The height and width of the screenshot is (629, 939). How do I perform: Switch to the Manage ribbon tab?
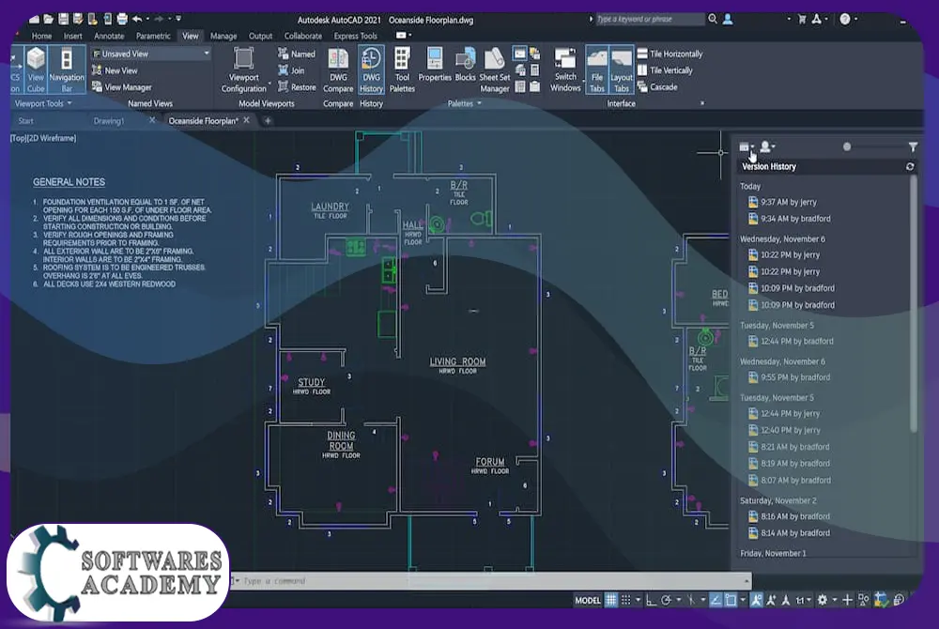coord(223,36)
